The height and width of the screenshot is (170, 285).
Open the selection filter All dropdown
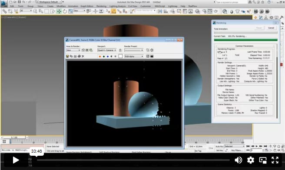[26, 11]
